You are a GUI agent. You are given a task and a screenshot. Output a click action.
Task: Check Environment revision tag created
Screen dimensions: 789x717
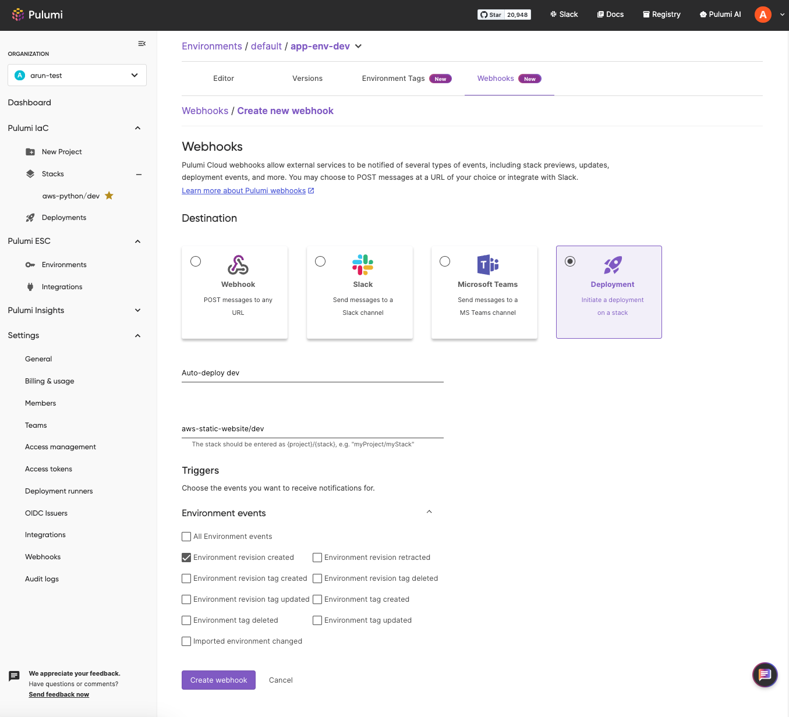tap(186, 578)
